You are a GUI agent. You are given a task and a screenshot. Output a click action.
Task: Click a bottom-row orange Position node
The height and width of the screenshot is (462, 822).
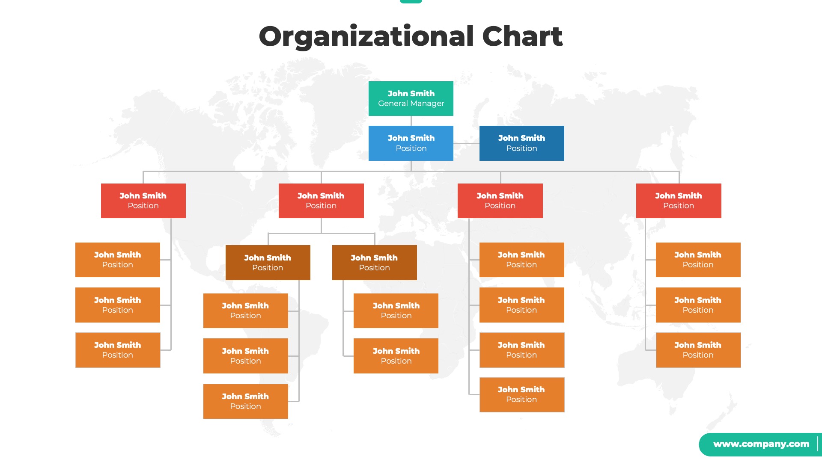(245, 401)
